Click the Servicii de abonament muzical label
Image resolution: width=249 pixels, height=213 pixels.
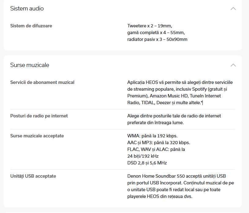(x=42, y=82)
